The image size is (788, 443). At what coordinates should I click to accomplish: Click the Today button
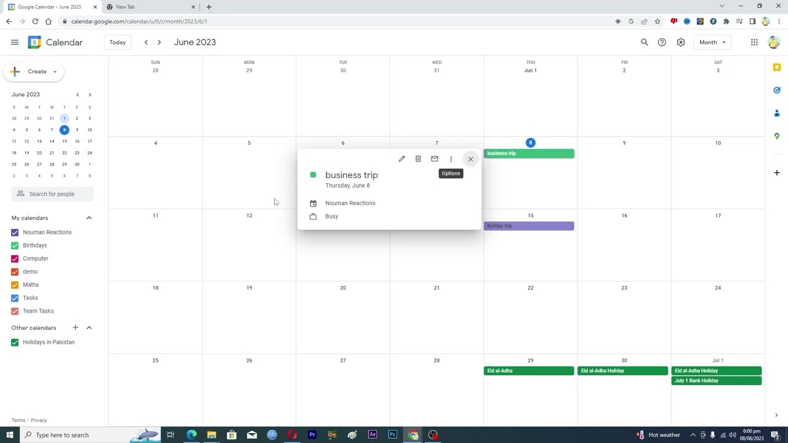pyautogui.click(x=118, y=42)
